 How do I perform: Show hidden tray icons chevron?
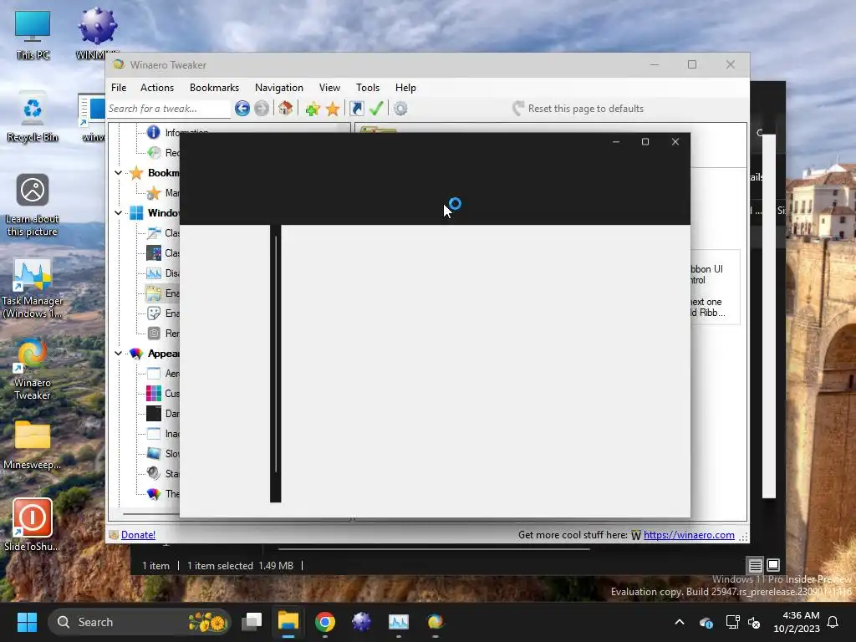pos(680,622)
